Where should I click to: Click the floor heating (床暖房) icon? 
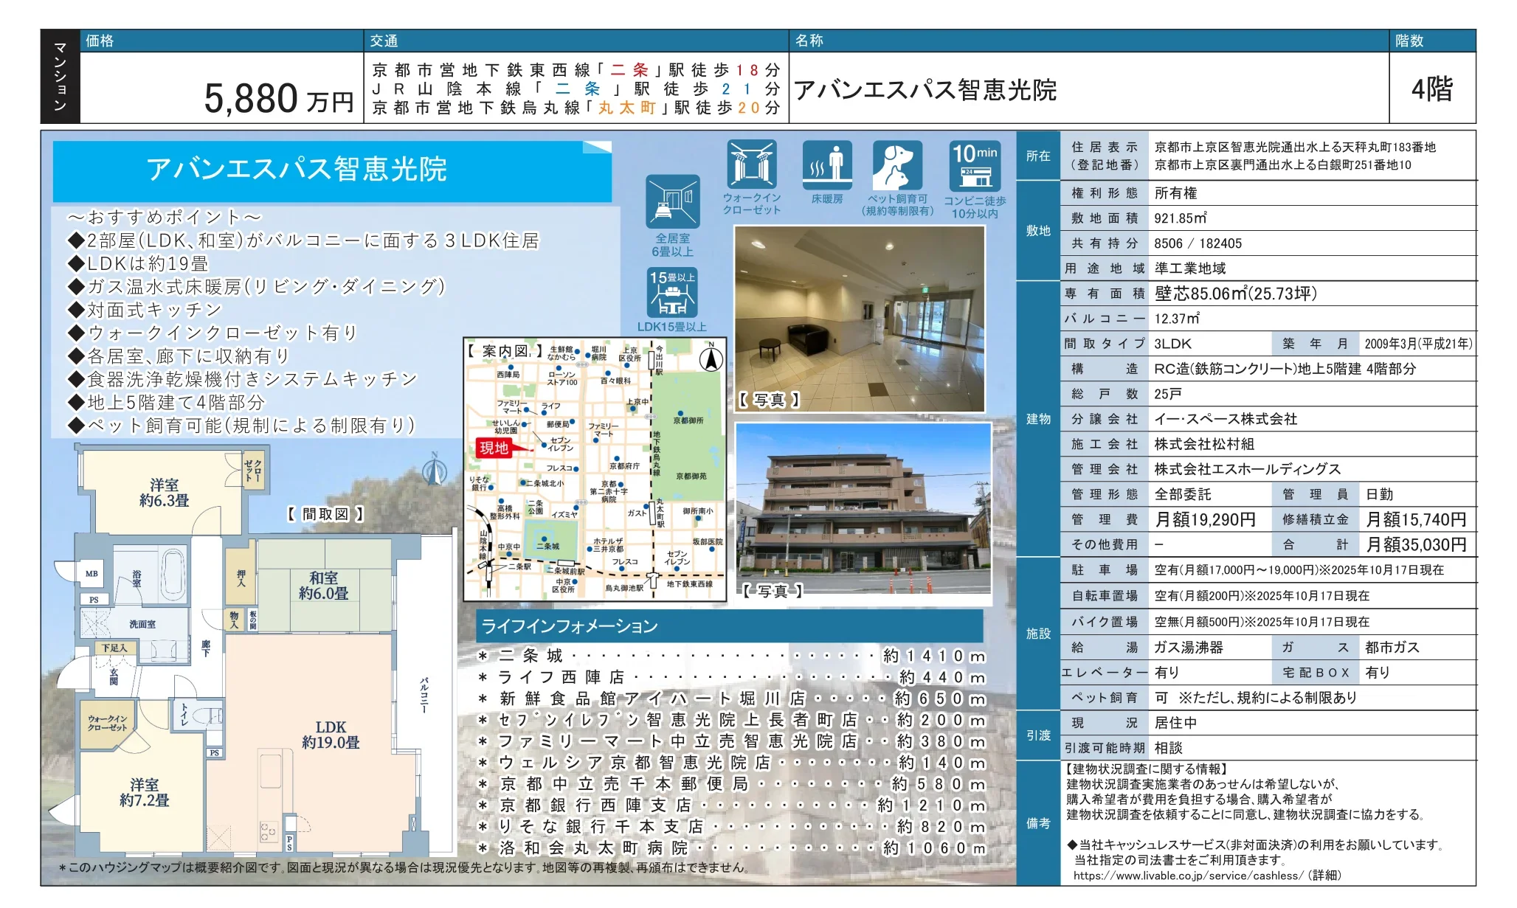[826, 164]
